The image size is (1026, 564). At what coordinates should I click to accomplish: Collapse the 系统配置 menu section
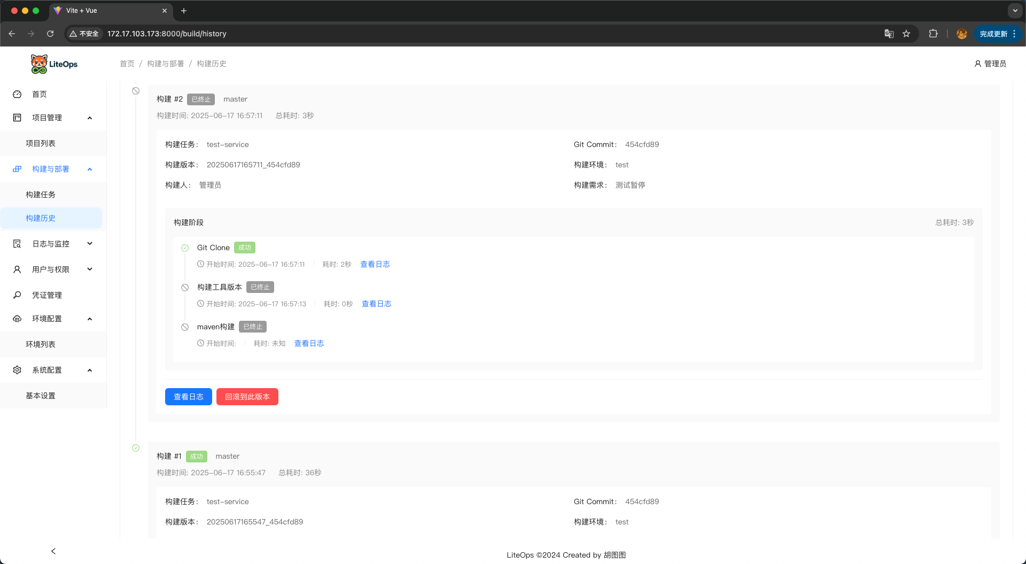(90, 370)
